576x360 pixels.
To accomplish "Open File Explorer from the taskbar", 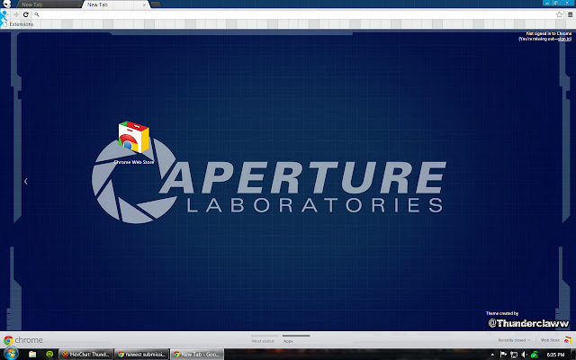I will point(32,355).
